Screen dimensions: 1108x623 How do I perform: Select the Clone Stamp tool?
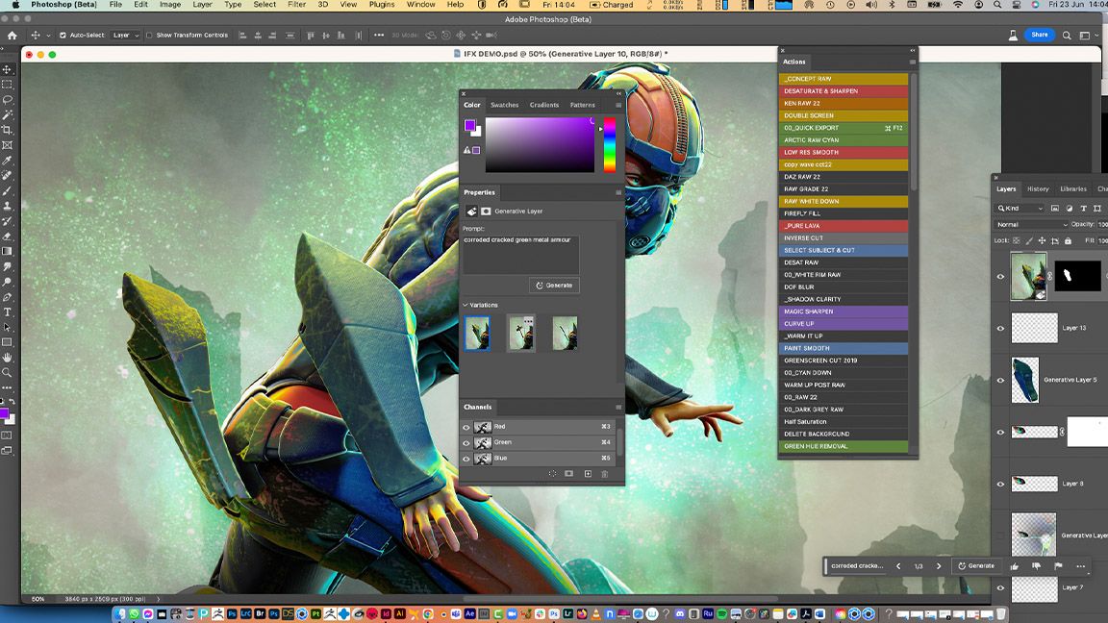pos(7,206)
